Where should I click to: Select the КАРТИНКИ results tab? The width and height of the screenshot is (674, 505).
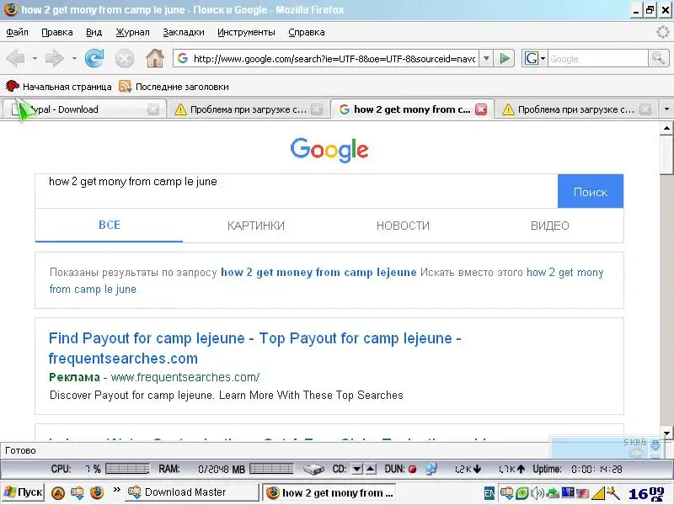[x=256, y=226]
